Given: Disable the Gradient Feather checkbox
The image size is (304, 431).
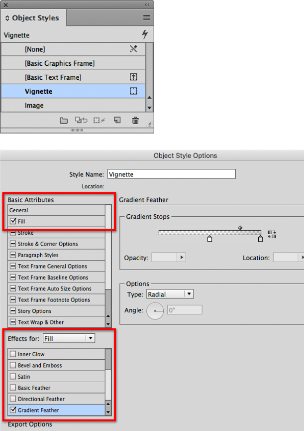Looking at the screenshot, I should [x=13, y=410].
